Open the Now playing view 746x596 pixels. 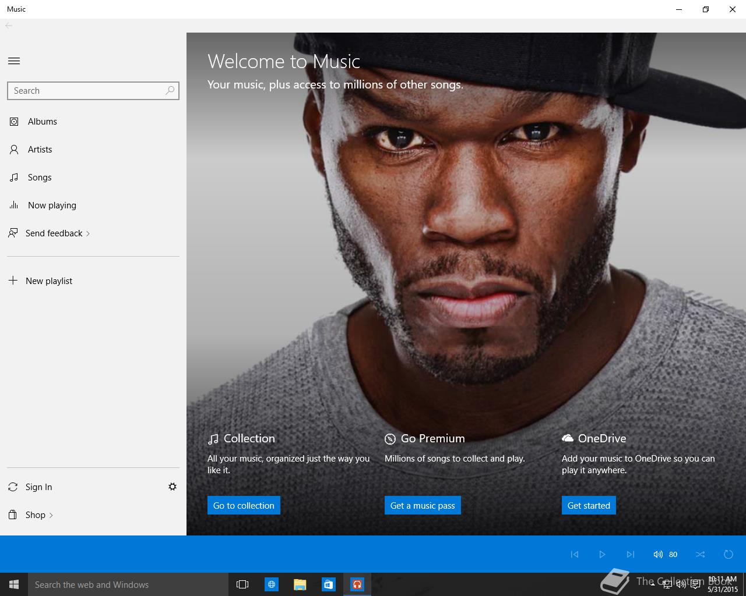tap(93, 205)
